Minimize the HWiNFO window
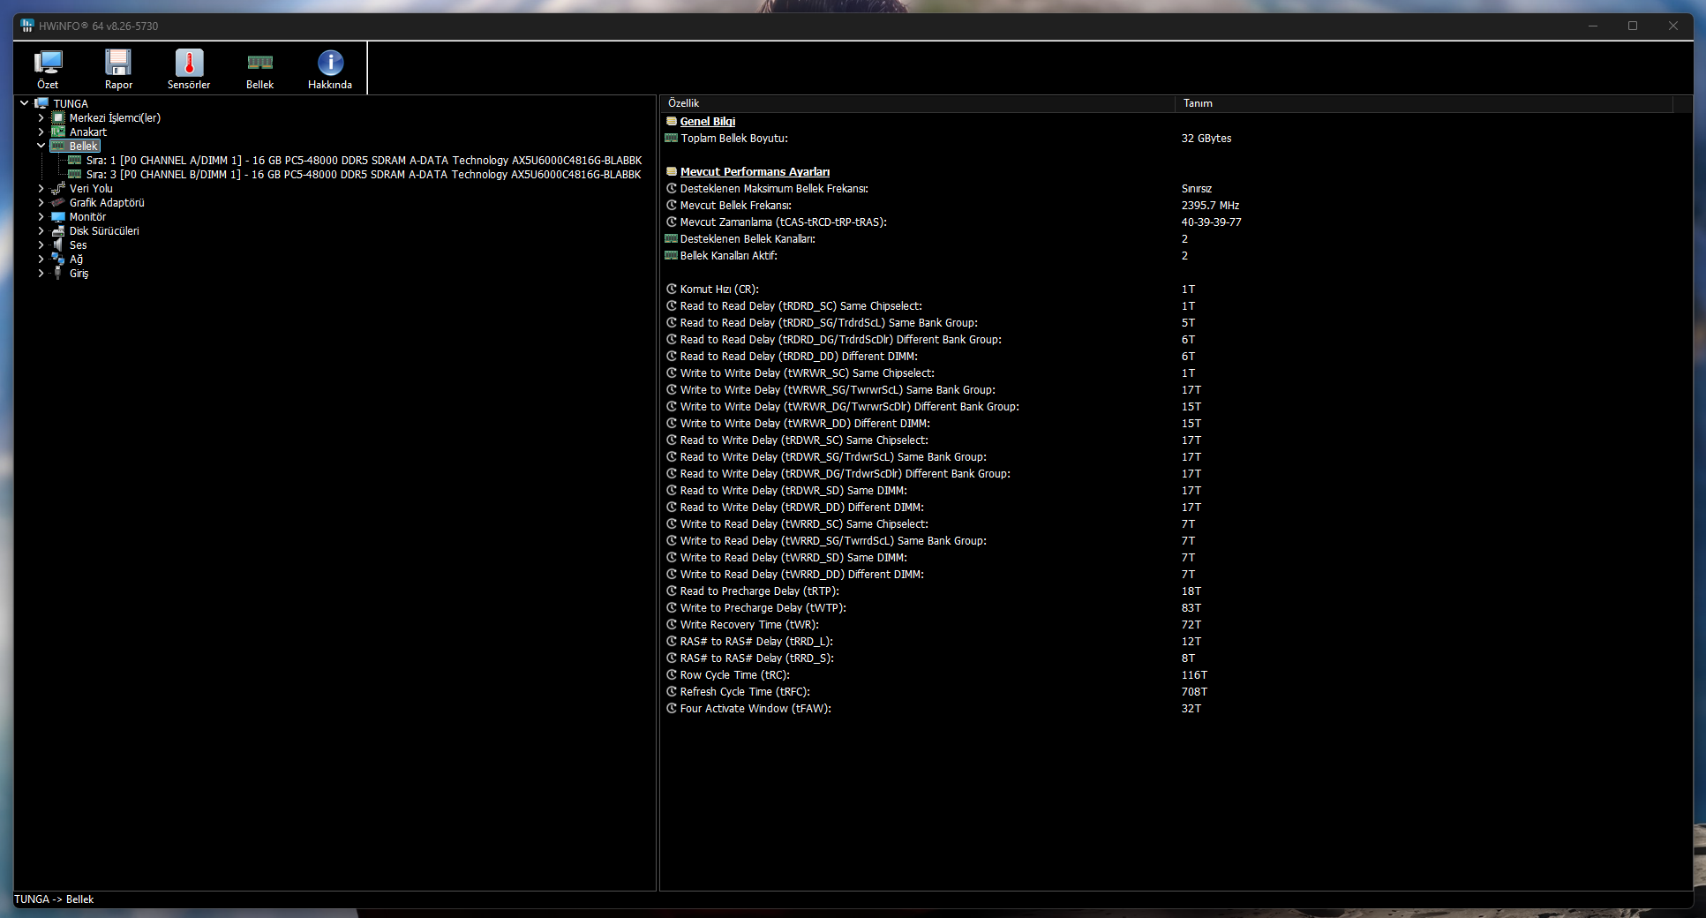This screenshot has height=918, width=1706. [x=1593, y=26]
